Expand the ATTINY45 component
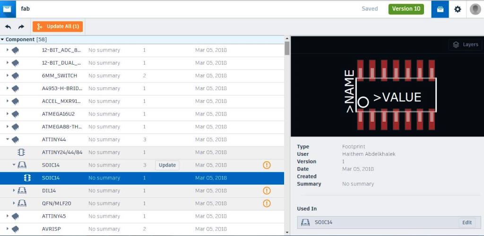484x236 pixels. pyautogui.click(x=8, y=216)
